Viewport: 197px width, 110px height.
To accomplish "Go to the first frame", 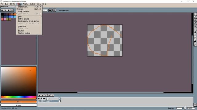I will pos(39,95).
